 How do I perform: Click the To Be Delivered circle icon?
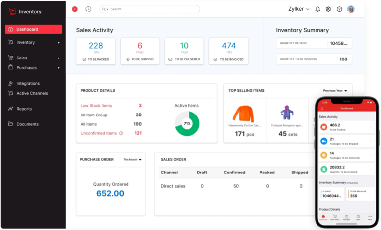[x=170, y=59]
